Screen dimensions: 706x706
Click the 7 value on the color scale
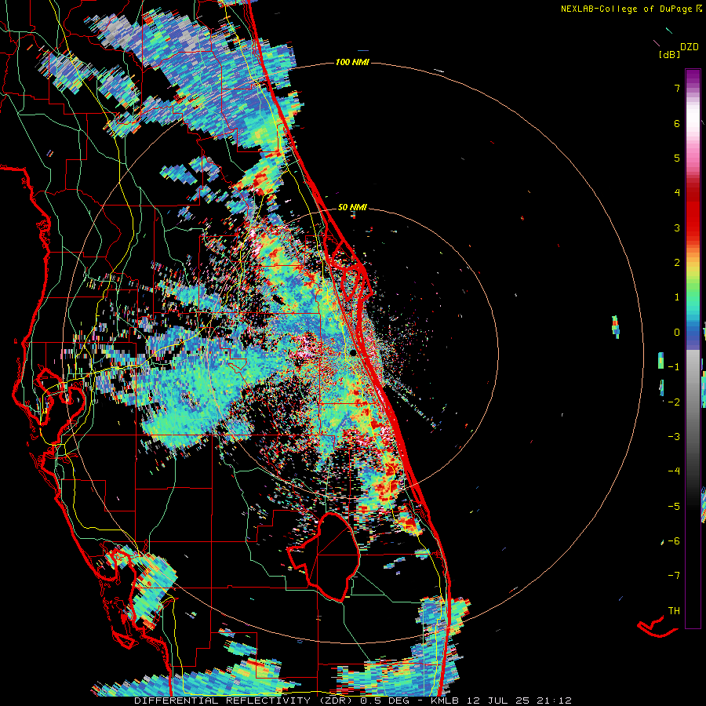tap(677, 88)
